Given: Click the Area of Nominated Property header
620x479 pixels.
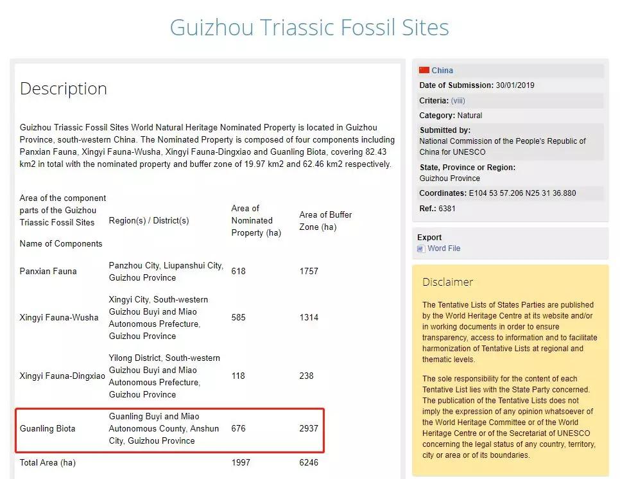Looking at the screenshot, I should 256,221.
